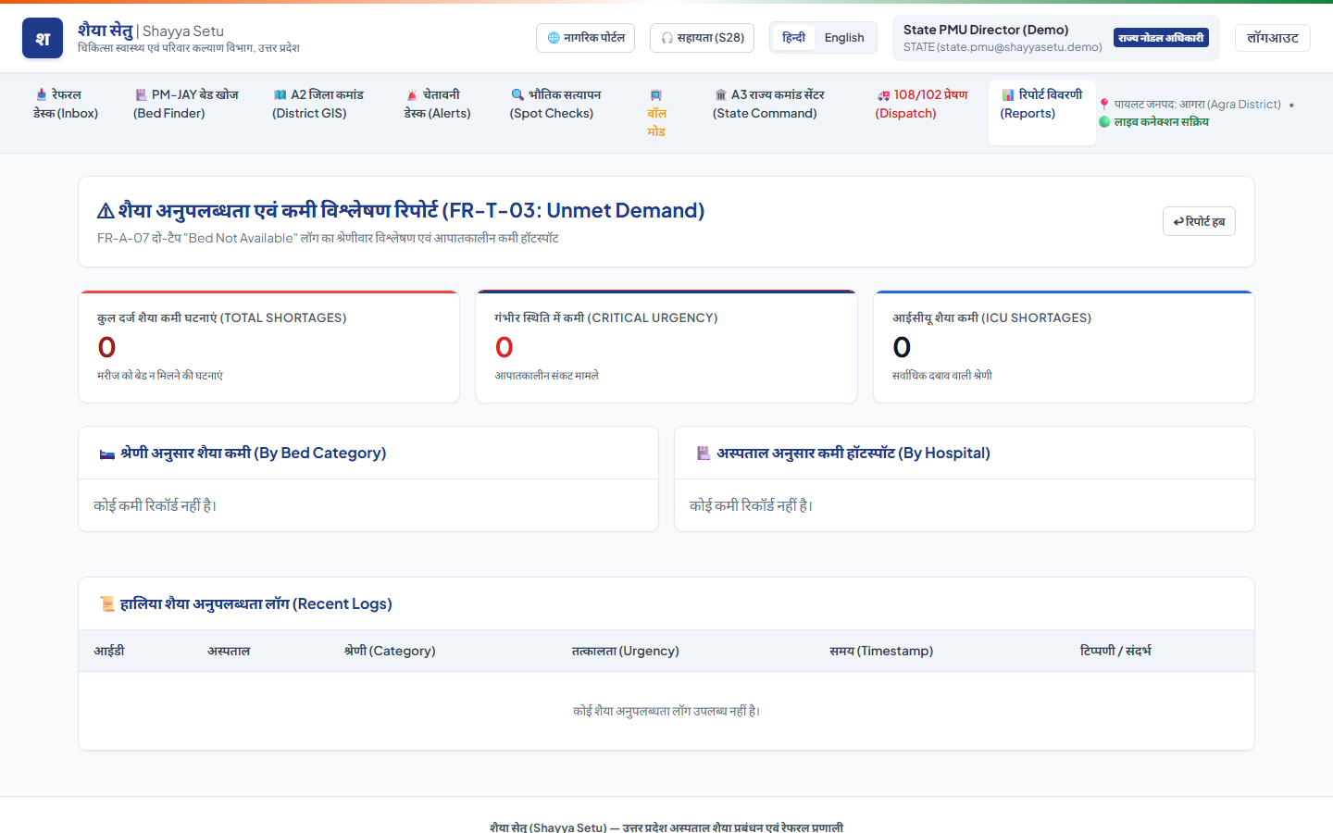Click the state.pmu@shayyasetu.demo account text
The image size is (1333, 833).
point(1003,47)
